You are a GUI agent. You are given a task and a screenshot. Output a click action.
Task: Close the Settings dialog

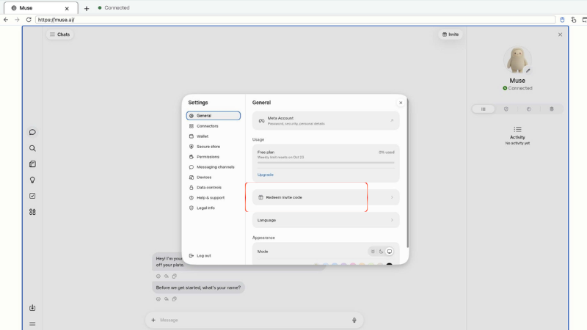[401, 103]
